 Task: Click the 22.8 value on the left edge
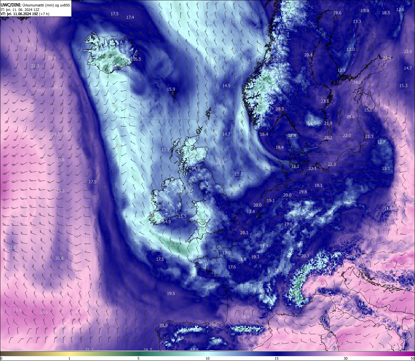[x=11, y=247]
